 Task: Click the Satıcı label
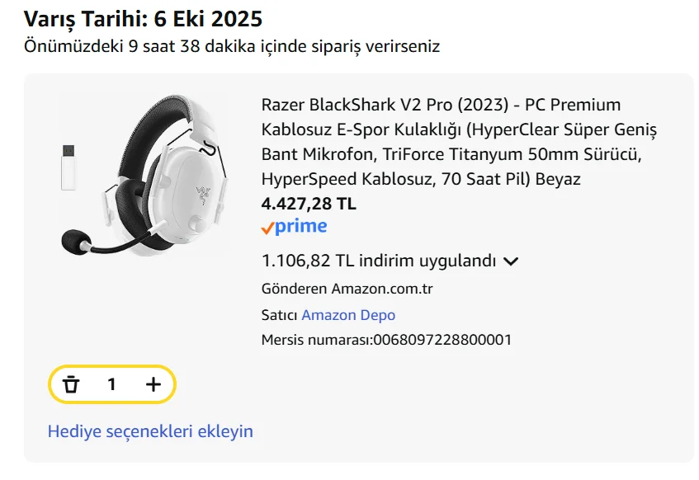point(279,315)
